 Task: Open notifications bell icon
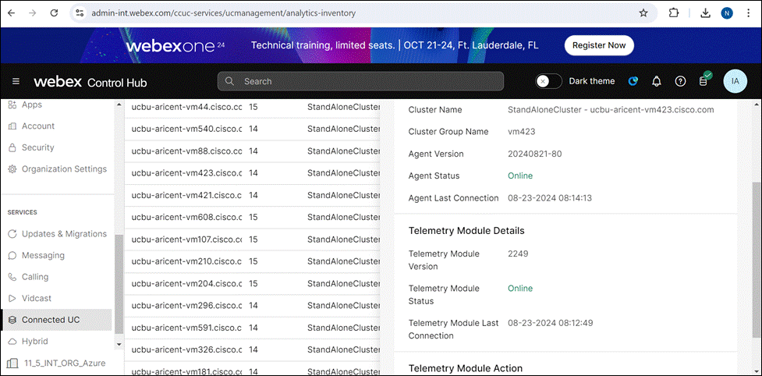click(x=657, y=81)
